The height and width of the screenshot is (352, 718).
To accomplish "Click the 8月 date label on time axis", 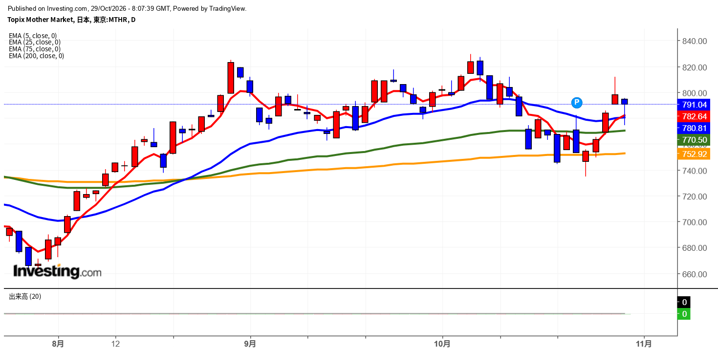I will [58, 344].
